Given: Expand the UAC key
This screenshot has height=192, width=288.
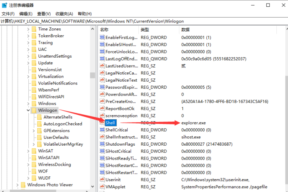Looking at the screenshot, I should [x=28, y=50].
